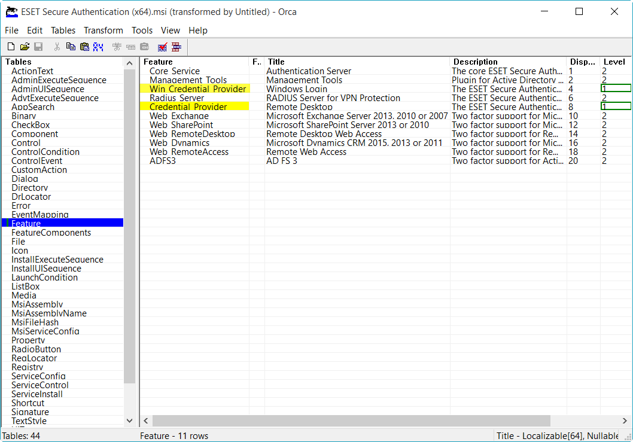Select the Win_Credential_Provider feature row
Viewport: 633px width, 442px height.
pyautogui.click(x=197, y=89)
